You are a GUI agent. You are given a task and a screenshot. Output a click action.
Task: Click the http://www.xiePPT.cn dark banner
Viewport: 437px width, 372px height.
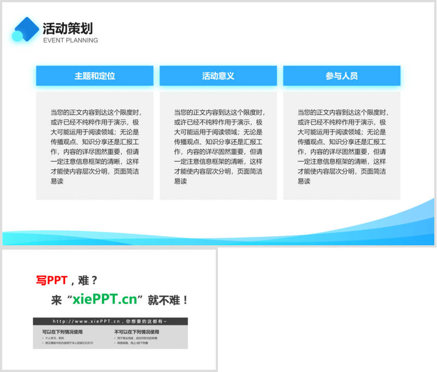(110, 322)
